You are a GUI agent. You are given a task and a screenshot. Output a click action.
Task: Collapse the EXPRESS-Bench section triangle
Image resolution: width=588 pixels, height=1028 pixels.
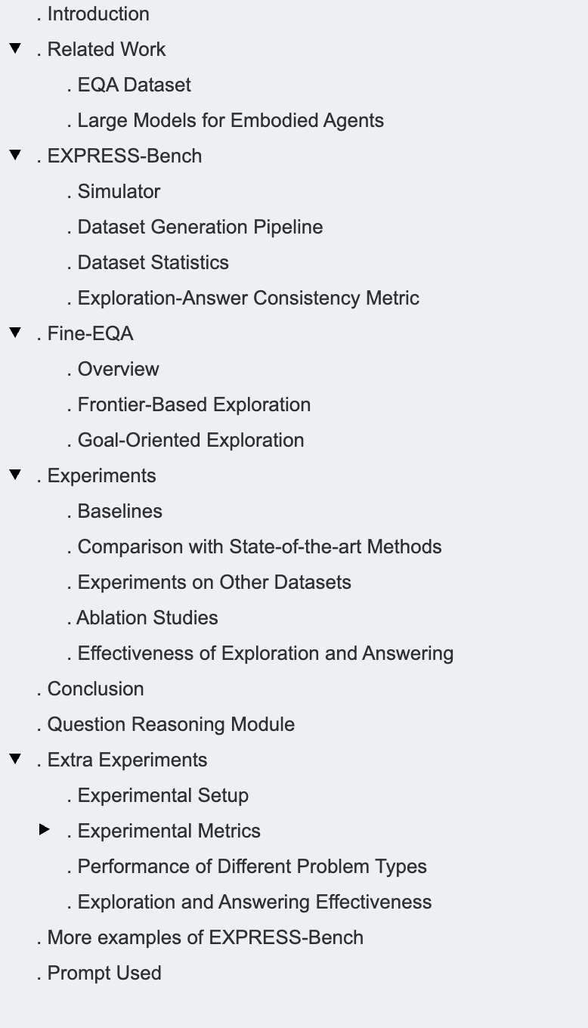14,156
